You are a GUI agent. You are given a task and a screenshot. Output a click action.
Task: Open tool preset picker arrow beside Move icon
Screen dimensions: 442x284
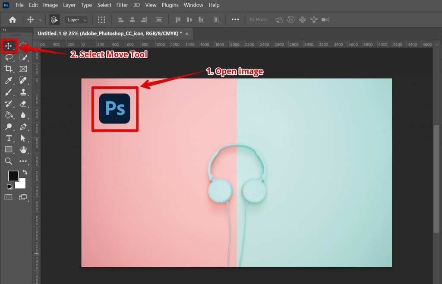41,19
